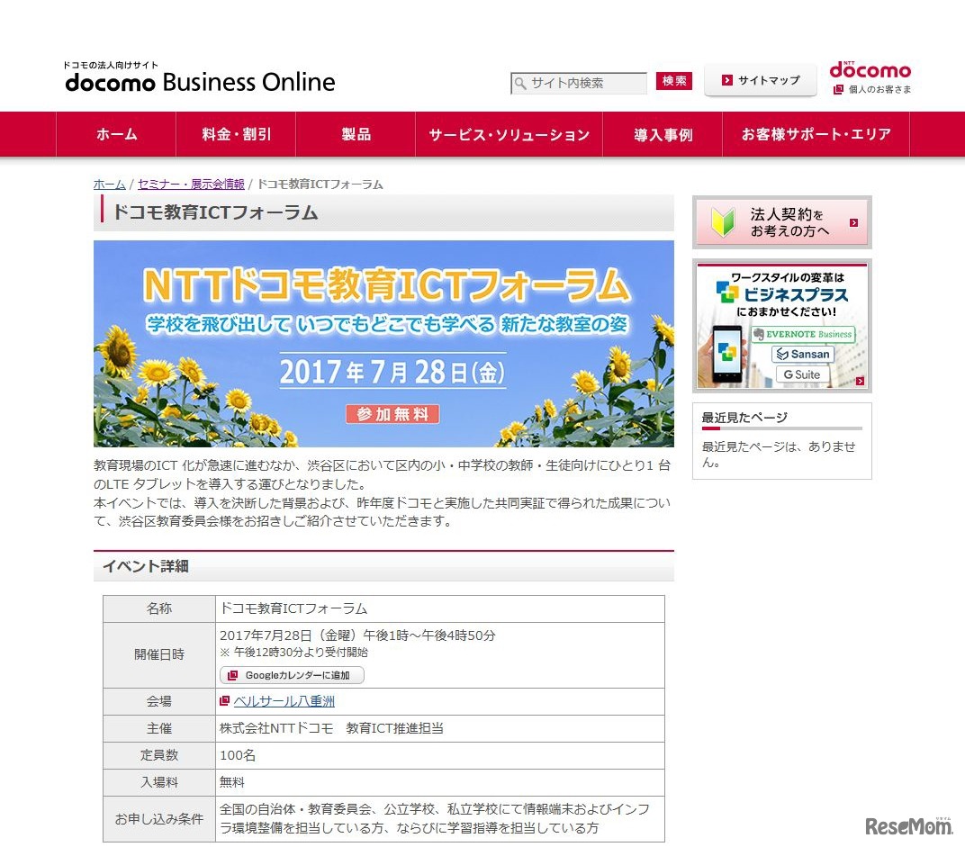Click the beginner mark icon on 法人契約 banner
Screen dimensions: 965x847
tap(723, 222)
